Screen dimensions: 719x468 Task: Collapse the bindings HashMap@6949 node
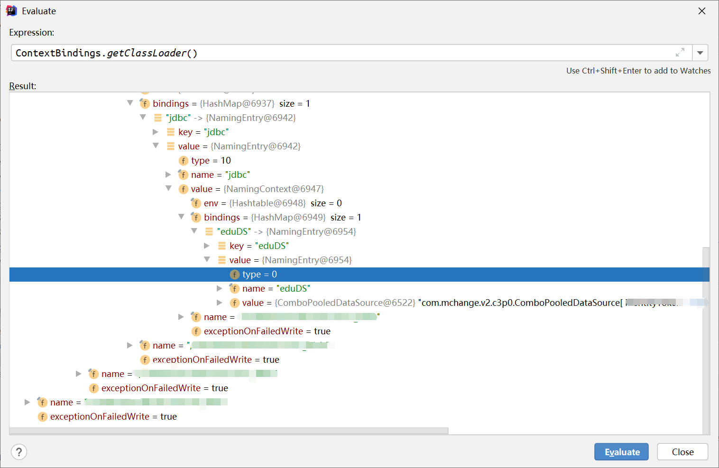181,217
